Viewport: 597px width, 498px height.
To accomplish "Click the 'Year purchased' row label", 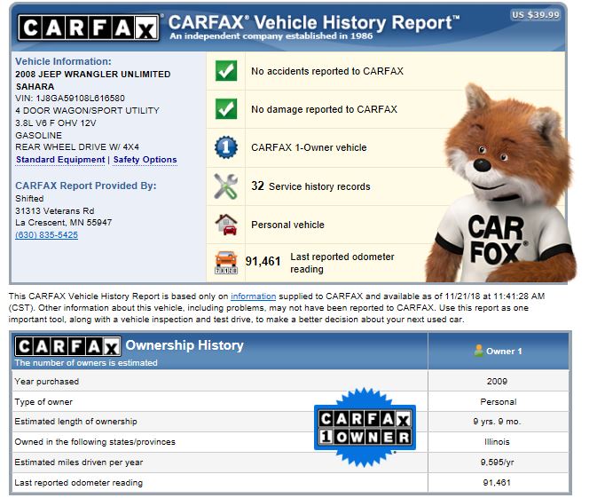I will click(x=47, y=382).
